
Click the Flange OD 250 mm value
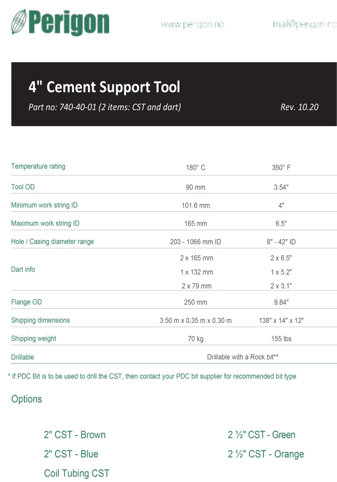pyautogui.click(x=195, y=302)
